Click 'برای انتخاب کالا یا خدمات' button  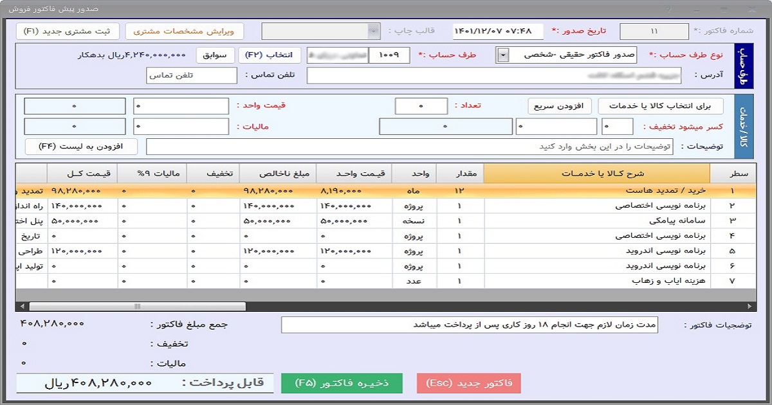[x=661, y=106]
